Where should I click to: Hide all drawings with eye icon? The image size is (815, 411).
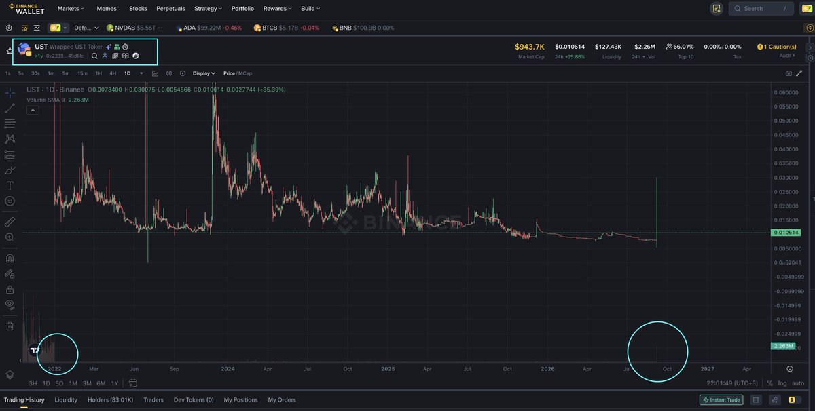click(x=10, y=305)
